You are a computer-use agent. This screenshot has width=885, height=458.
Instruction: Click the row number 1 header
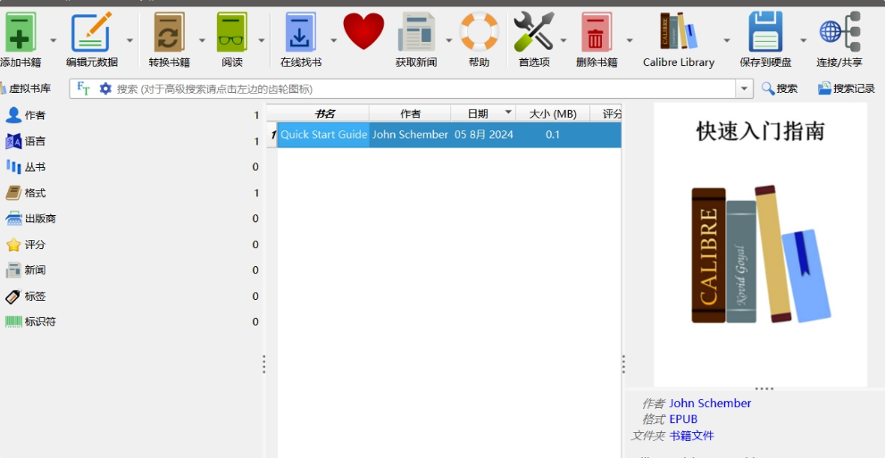coord(272,135)
